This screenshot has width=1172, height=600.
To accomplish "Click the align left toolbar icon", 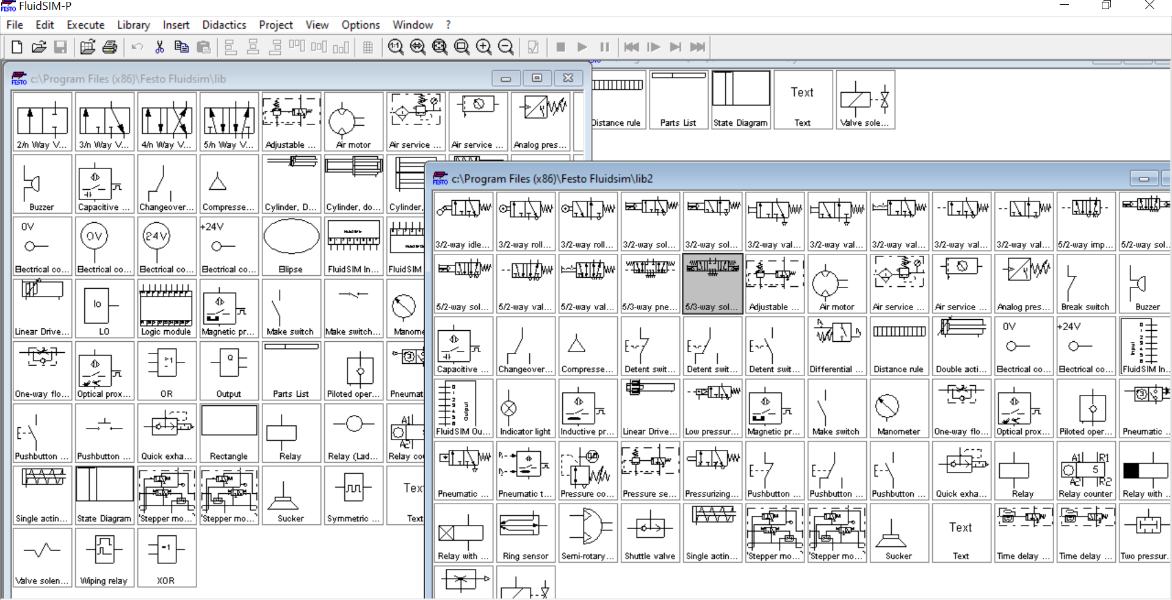I will pyautogui.click(x=231, y=47).
